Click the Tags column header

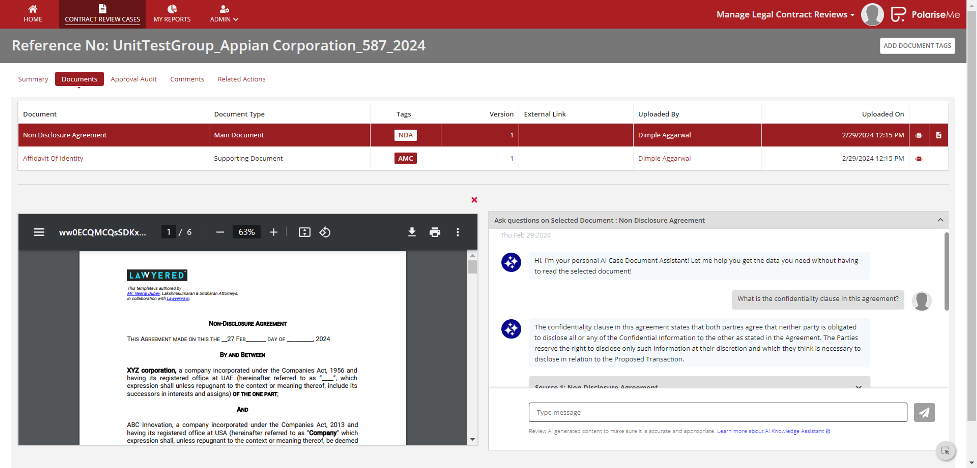pos(403,114)
